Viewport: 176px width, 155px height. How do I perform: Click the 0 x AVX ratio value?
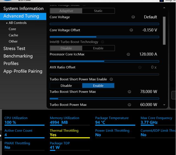[x=154, y=67]
